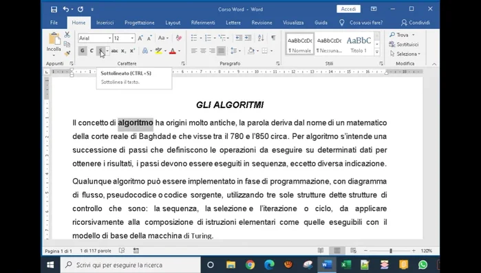Clear all formatting with the eraser A icon
Screen dimensions: 481x273
(179, 38)
